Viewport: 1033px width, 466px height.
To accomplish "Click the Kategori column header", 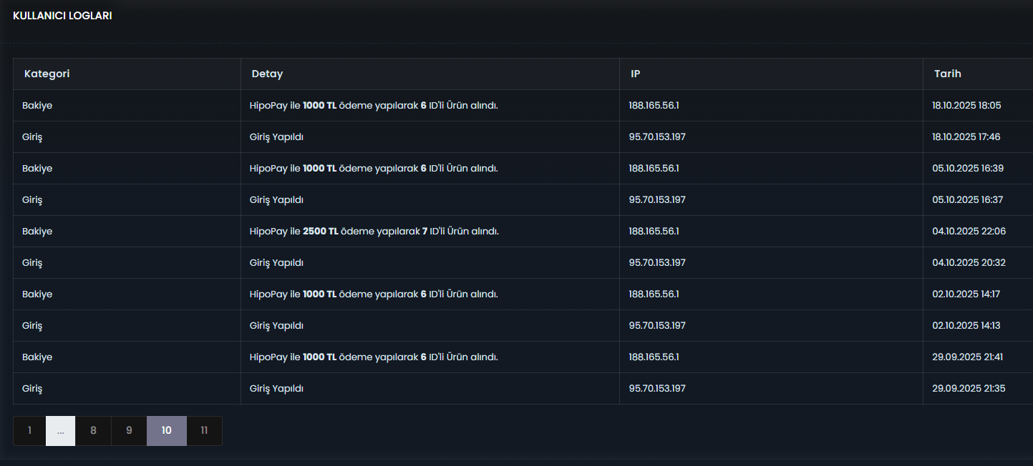I will (x=47, y=74).
